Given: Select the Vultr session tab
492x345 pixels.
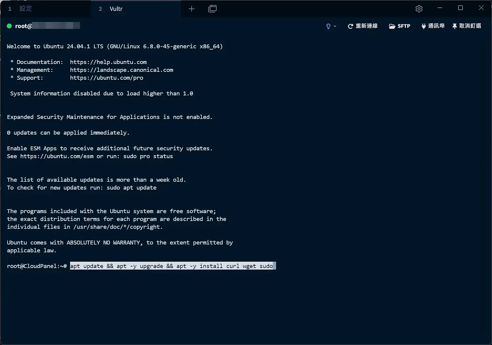Looking at the screenshot, I should coord(116,9).
